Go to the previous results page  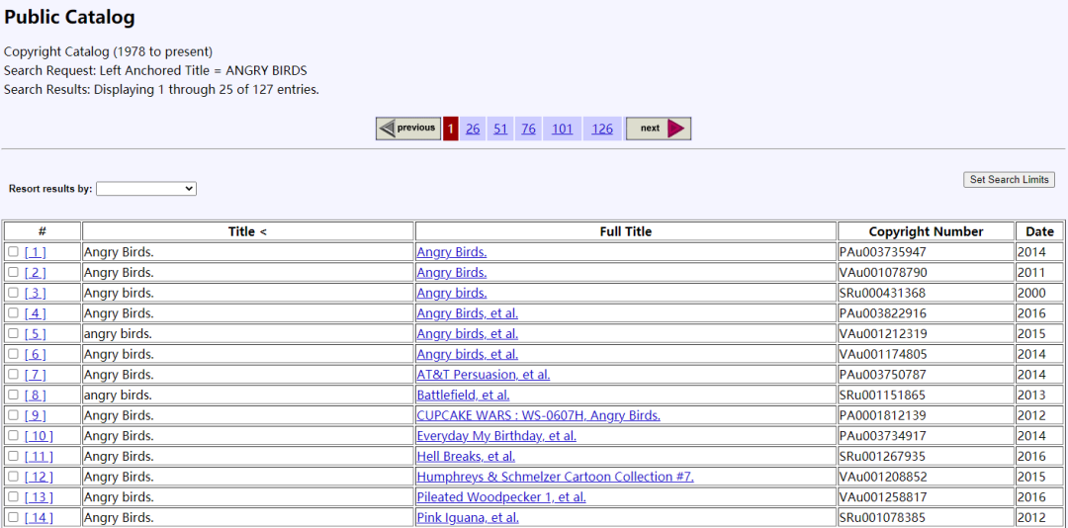[408, 129]
